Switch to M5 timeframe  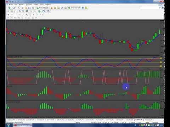(12, 18)
